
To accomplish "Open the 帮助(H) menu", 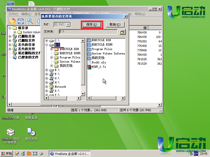I will [140, 14].
